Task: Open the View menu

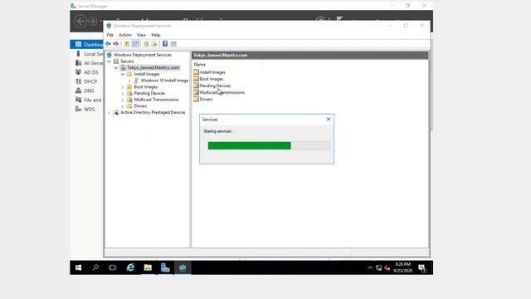Action: [141, 35]
